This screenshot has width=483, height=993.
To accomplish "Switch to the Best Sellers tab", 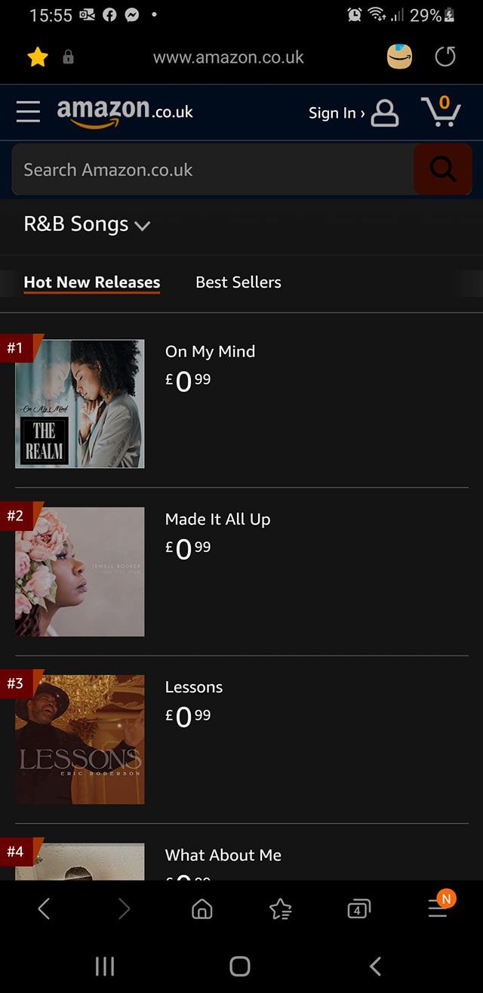I will pyautogui.click(x=238, y=282).
